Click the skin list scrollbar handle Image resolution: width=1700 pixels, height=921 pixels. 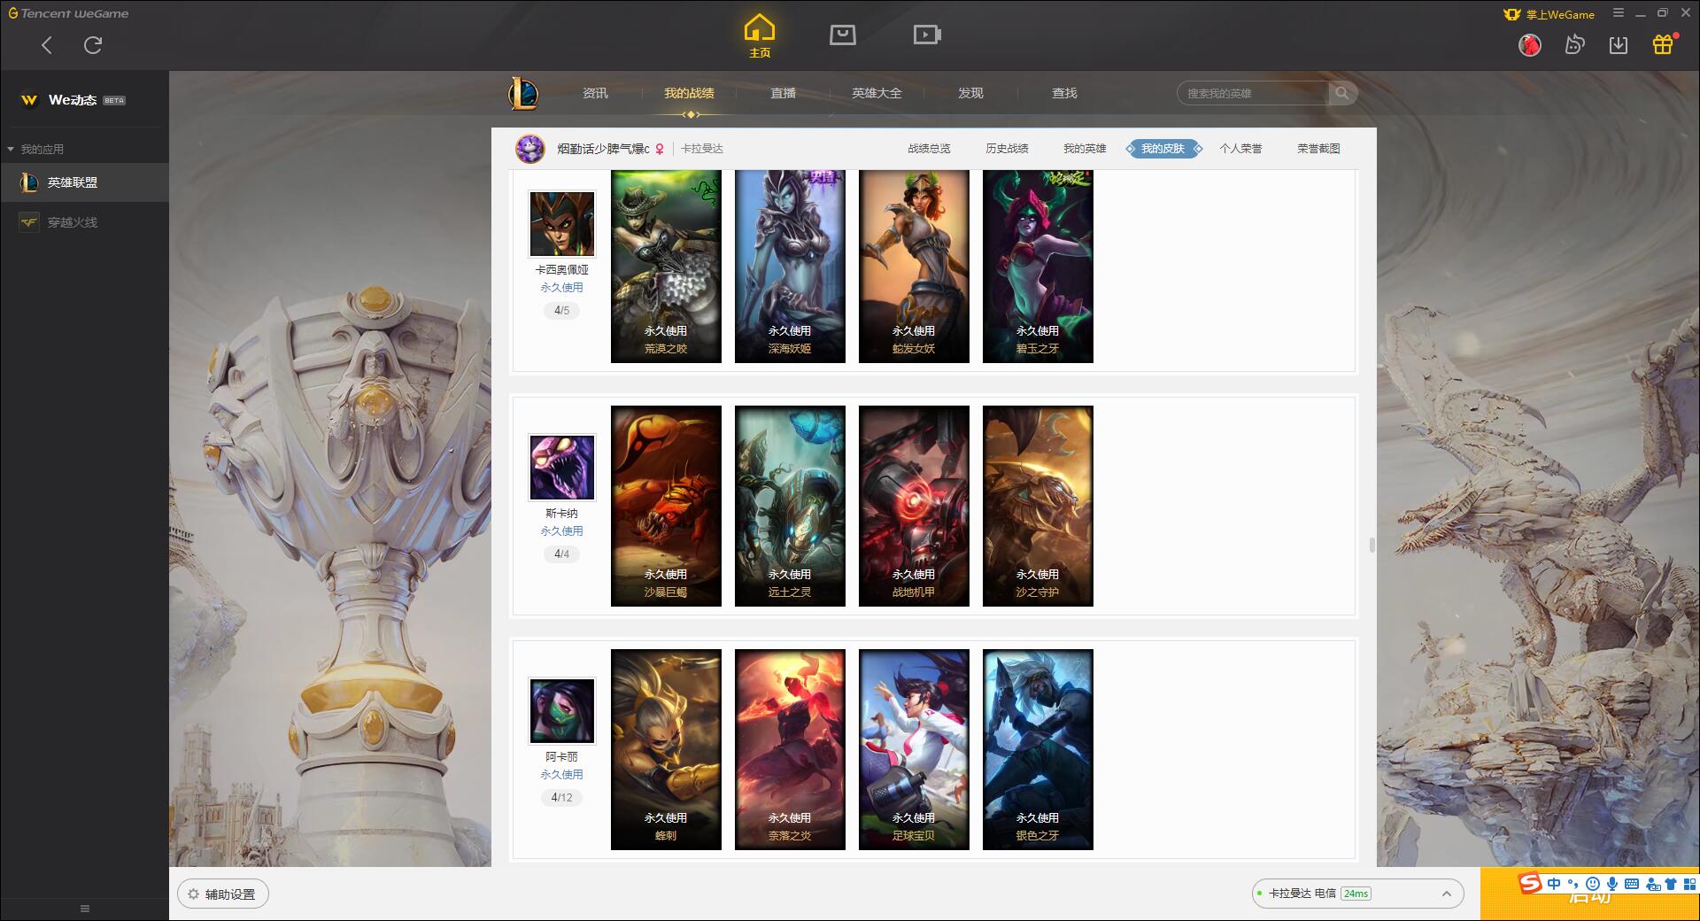[x=1372, y=545]
